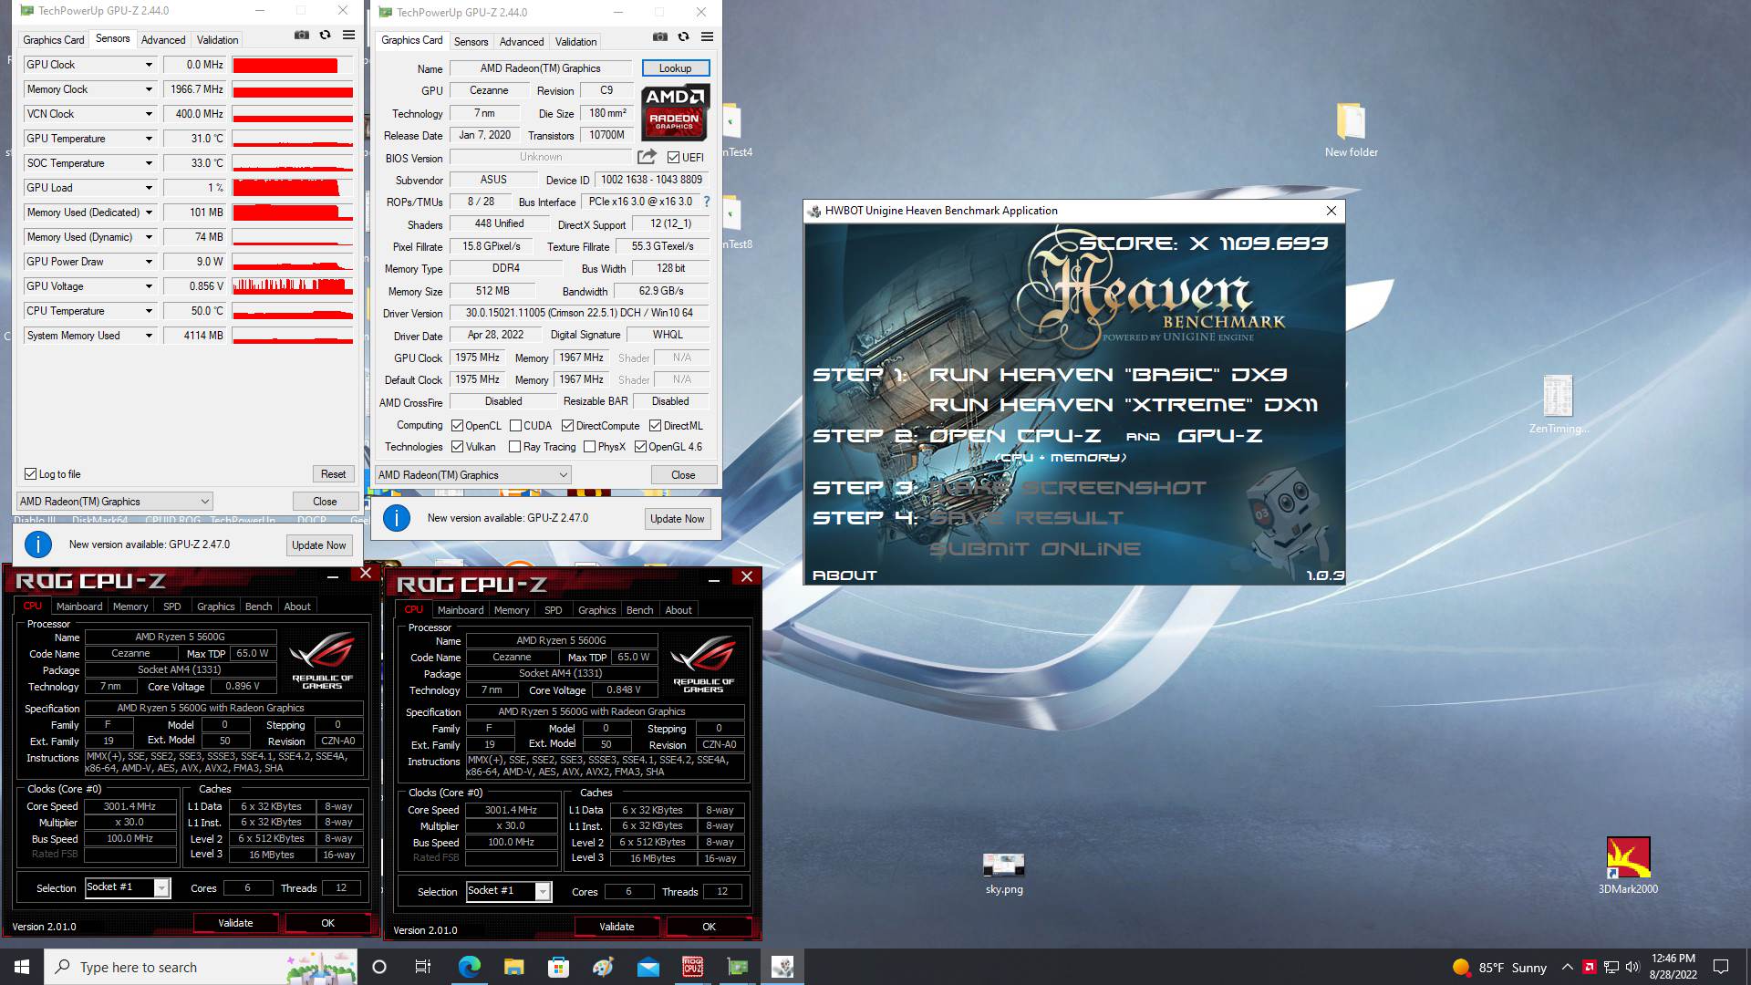This screenshot has height=985, width=1751.
Task: Click About in Heaven Benchmark app
Action: pos(844,575)
